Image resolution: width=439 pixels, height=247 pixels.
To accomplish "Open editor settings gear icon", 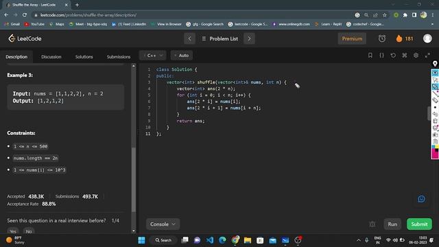I will 416,55.
